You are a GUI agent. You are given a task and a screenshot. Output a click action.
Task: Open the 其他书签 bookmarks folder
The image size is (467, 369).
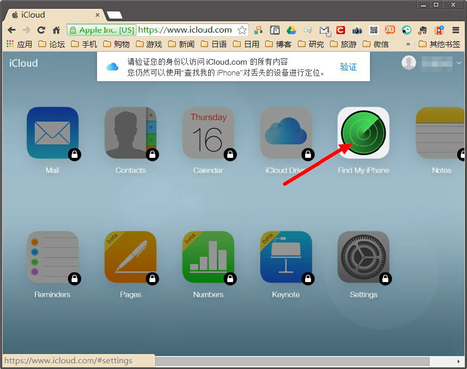point(439,45)
